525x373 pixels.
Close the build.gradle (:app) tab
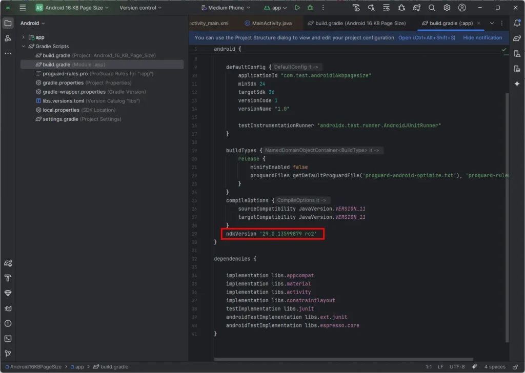(x=479, y=23)
